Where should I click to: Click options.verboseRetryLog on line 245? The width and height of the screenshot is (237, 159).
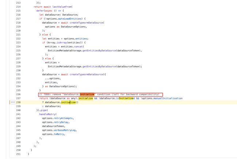(59, 130)
